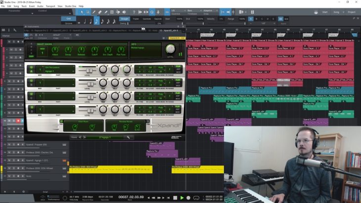This screenshot has height=203, width=361.
Task: Open the wrench icon in track list header
Action: [15, 30]
